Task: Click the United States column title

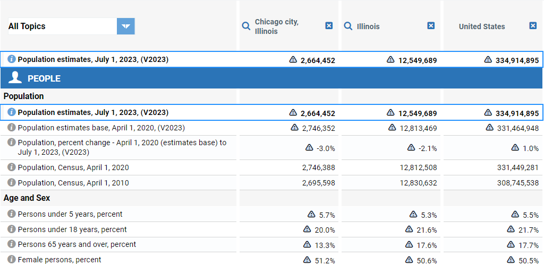Action: (x=482, y=26)
